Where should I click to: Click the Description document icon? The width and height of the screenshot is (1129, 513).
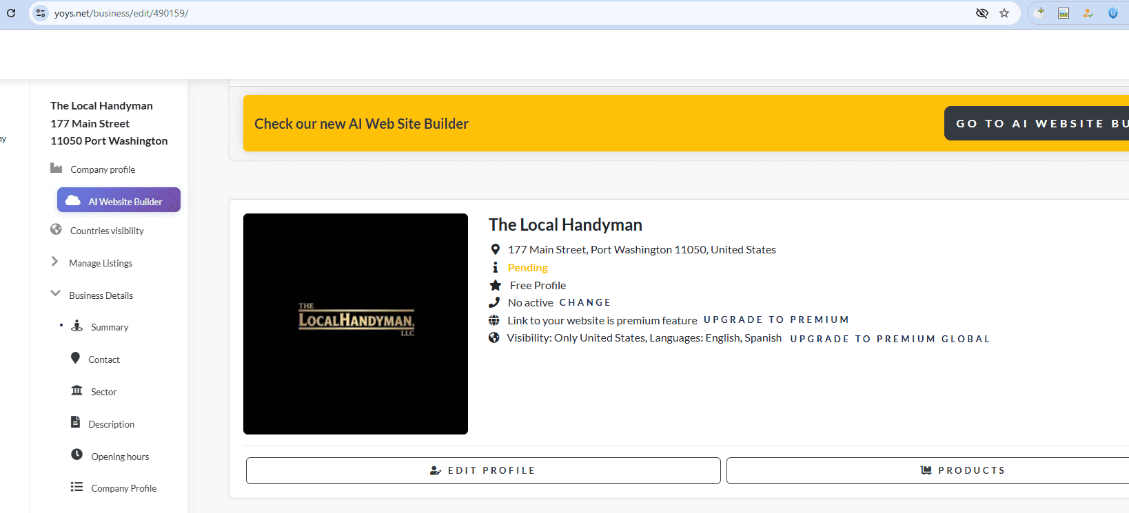point(76,422)
